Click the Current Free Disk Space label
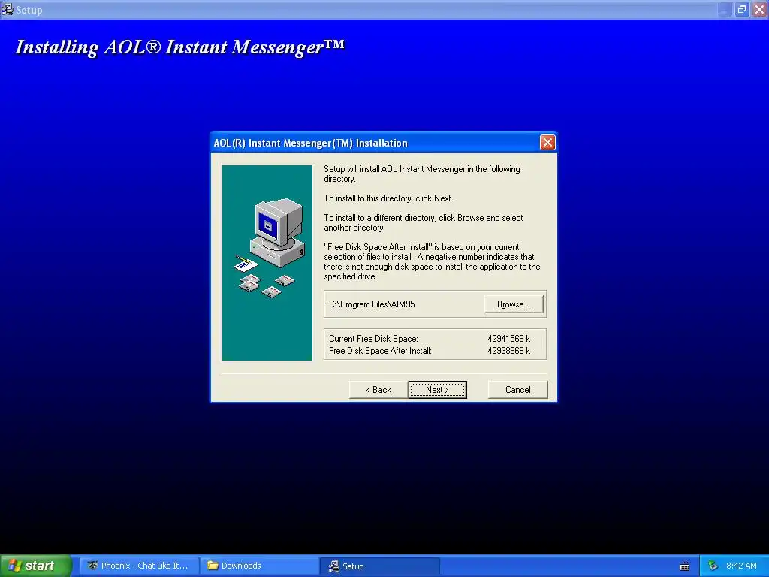 (373, 339)
